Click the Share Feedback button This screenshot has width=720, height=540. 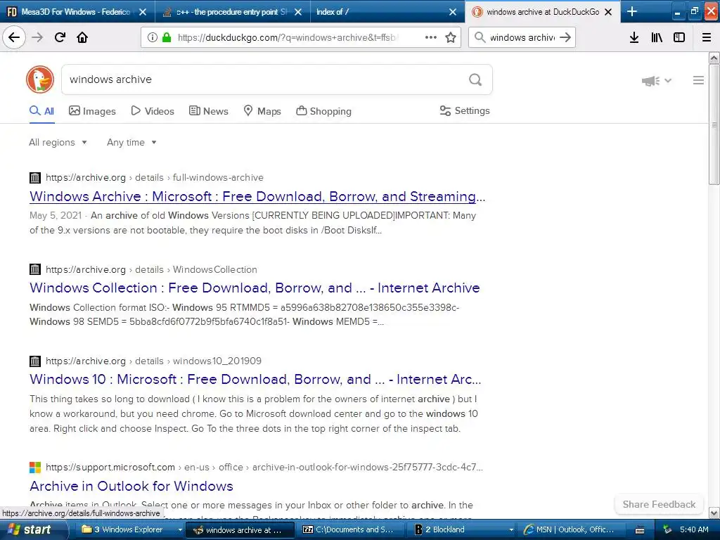click(x=659, y=504)
